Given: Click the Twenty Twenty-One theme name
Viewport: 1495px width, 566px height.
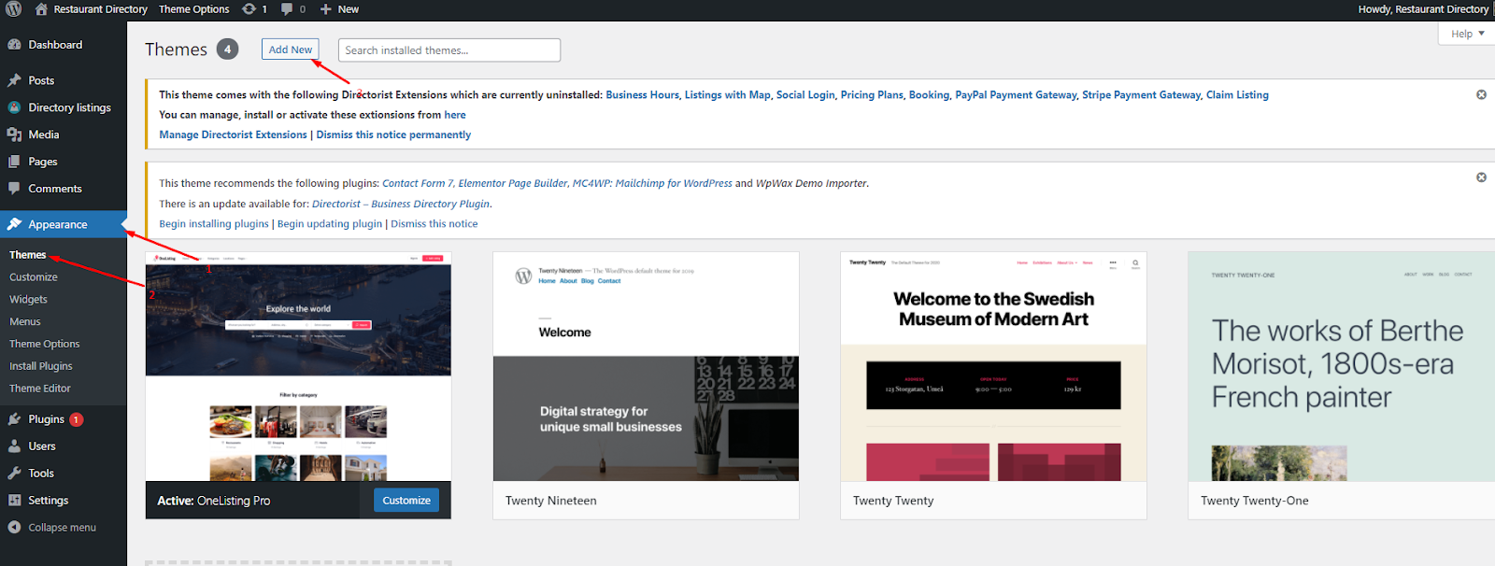Looking at the screenshot, I should [1255, 502].
